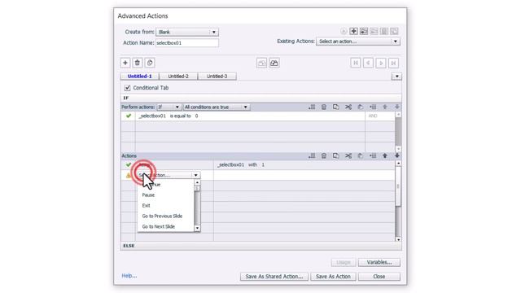Copy action icon in Actions bar
The height and width of the screenshot is (293, 521).
coord(336,155)
